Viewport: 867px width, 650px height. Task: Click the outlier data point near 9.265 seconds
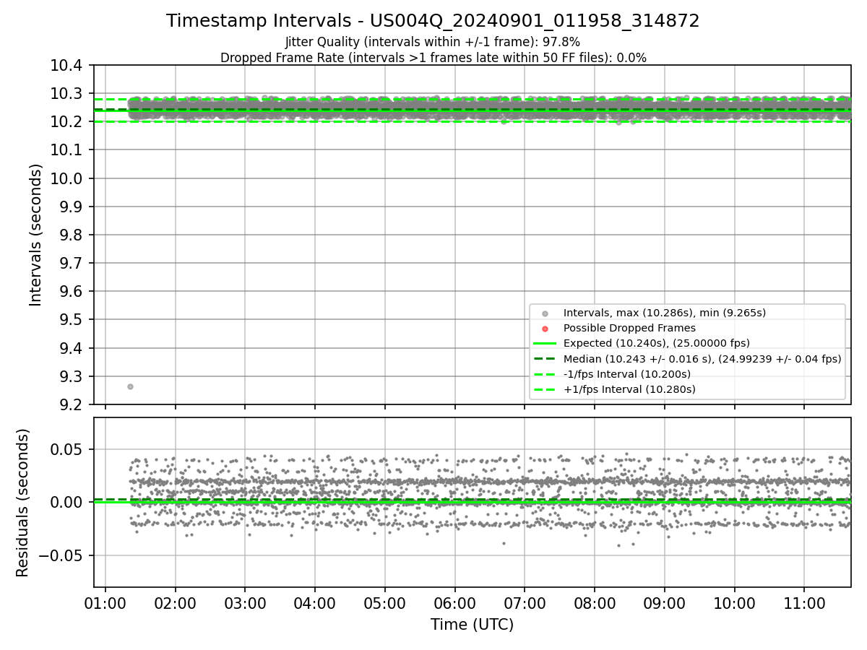click(x=130, y=386)
